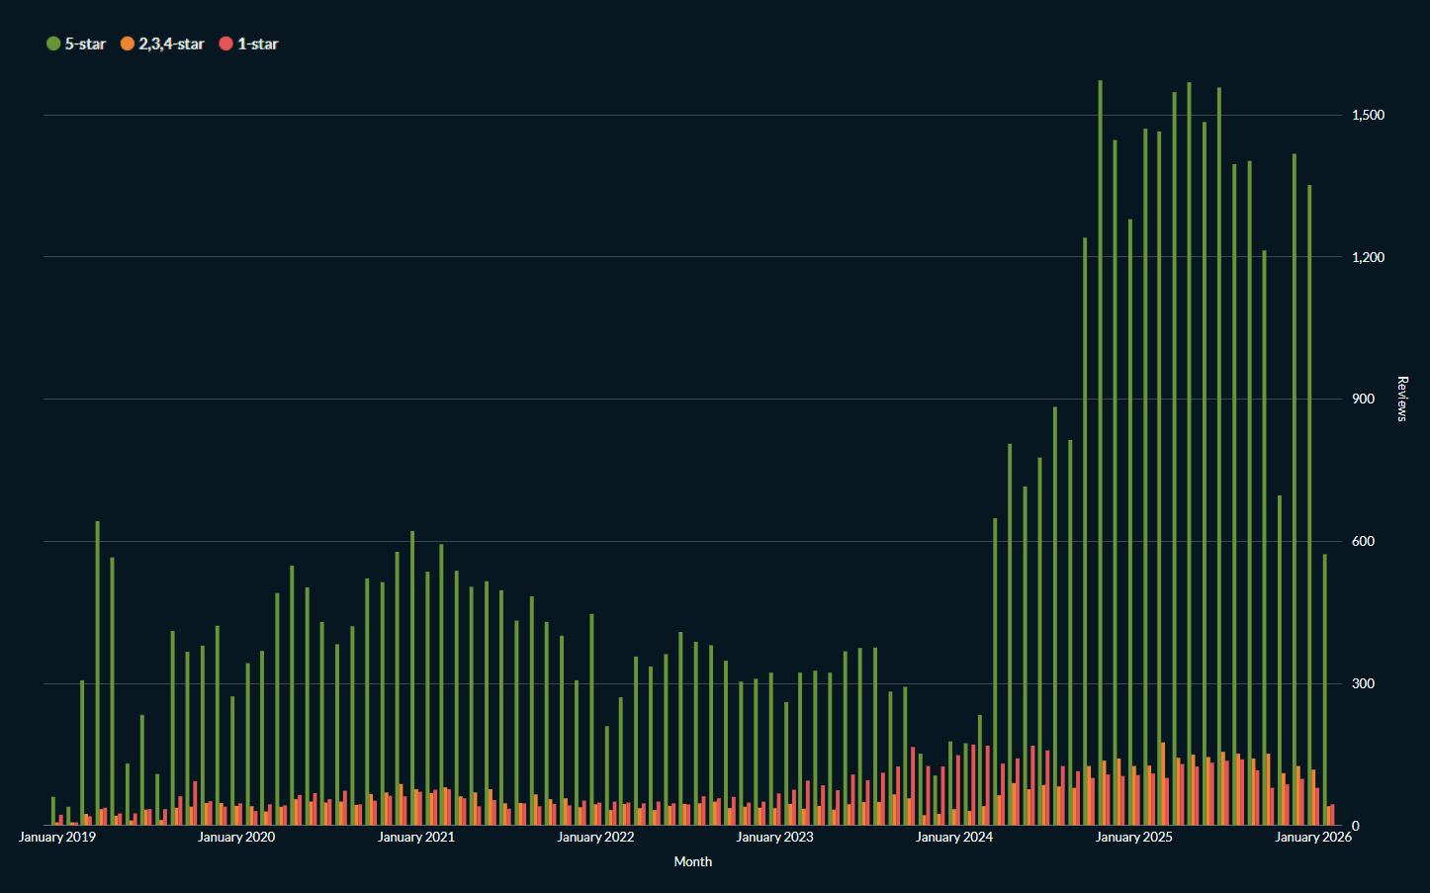The image size is (1430, 893).
Task: Click the red 1-star legend dot
Action: point(225,44)
